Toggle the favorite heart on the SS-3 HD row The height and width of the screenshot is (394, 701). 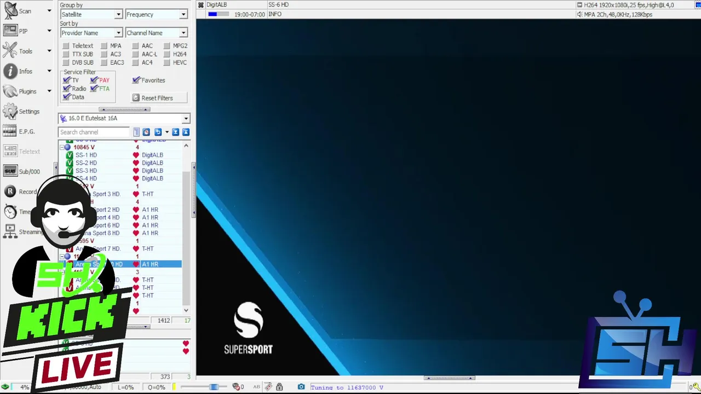[136, 171]
